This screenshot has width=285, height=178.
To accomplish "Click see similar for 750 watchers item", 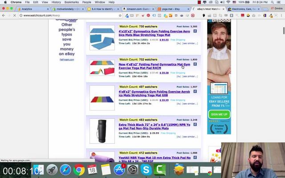I will [x=190, y=44].
